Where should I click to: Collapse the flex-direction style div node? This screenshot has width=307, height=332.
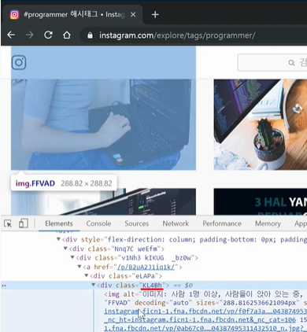58,239
